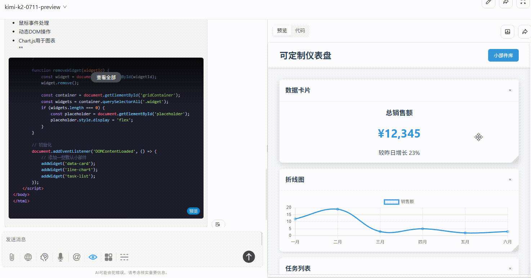The width and height of the screenshot is (531, 278).
Task: Attach a file with the paperclip icon
Action: [x=12, y=257]
